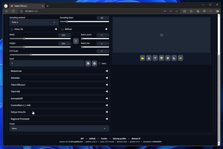Image resolution: width=223 pixels, height=149 pixels.
Task: Reuse last seed with the recycle icon
Action: [94, 63]
